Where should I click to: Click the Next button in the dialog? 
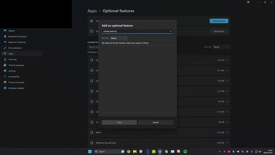(119, 122)
